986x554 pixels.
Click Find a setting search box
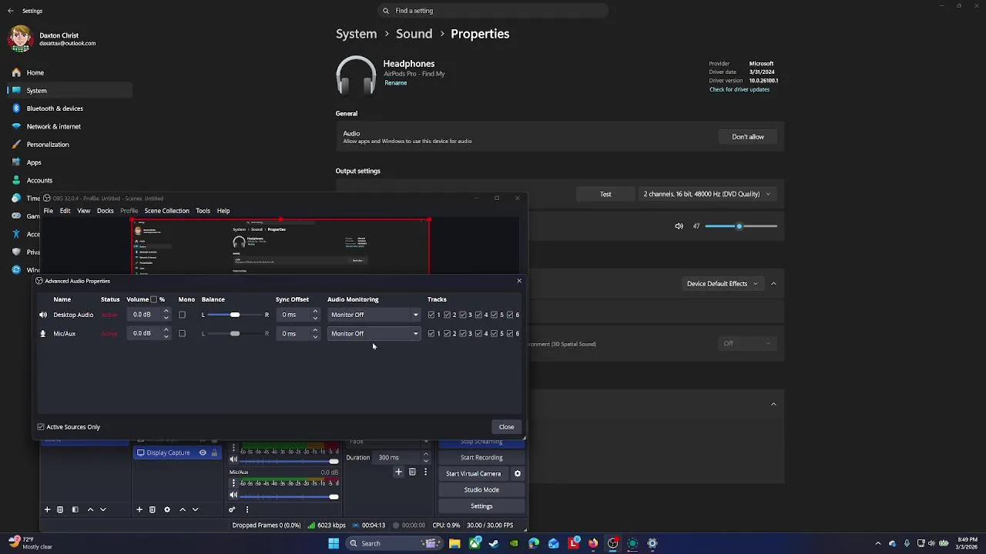pyautogui.click(x=493, y=11)
